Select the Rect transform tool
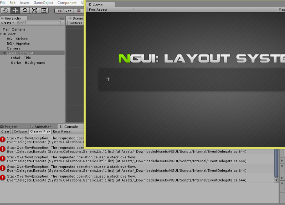The image size is (285, 205). [x=44, y=11]
